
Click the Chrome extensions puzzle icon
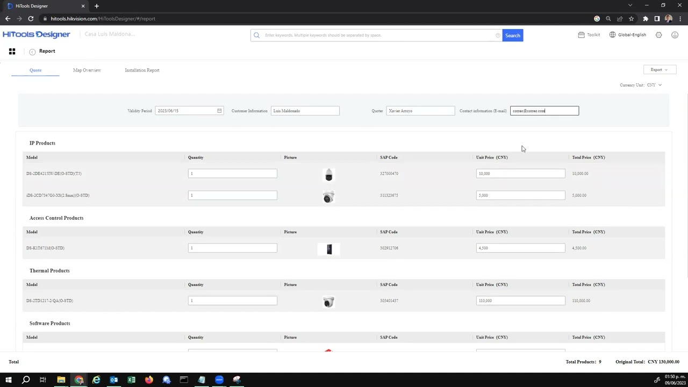point(646,19)
